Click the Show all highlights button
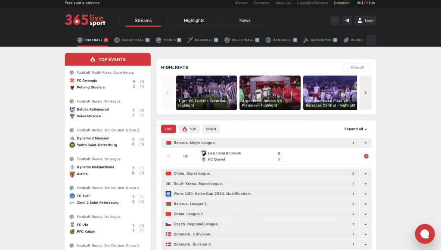 point(357,67)
